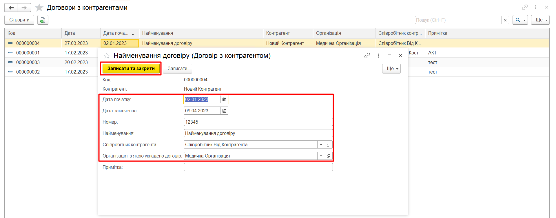Screen dimensions: 556x218
Task: Click the back navigation arrow
Action: 11,8
